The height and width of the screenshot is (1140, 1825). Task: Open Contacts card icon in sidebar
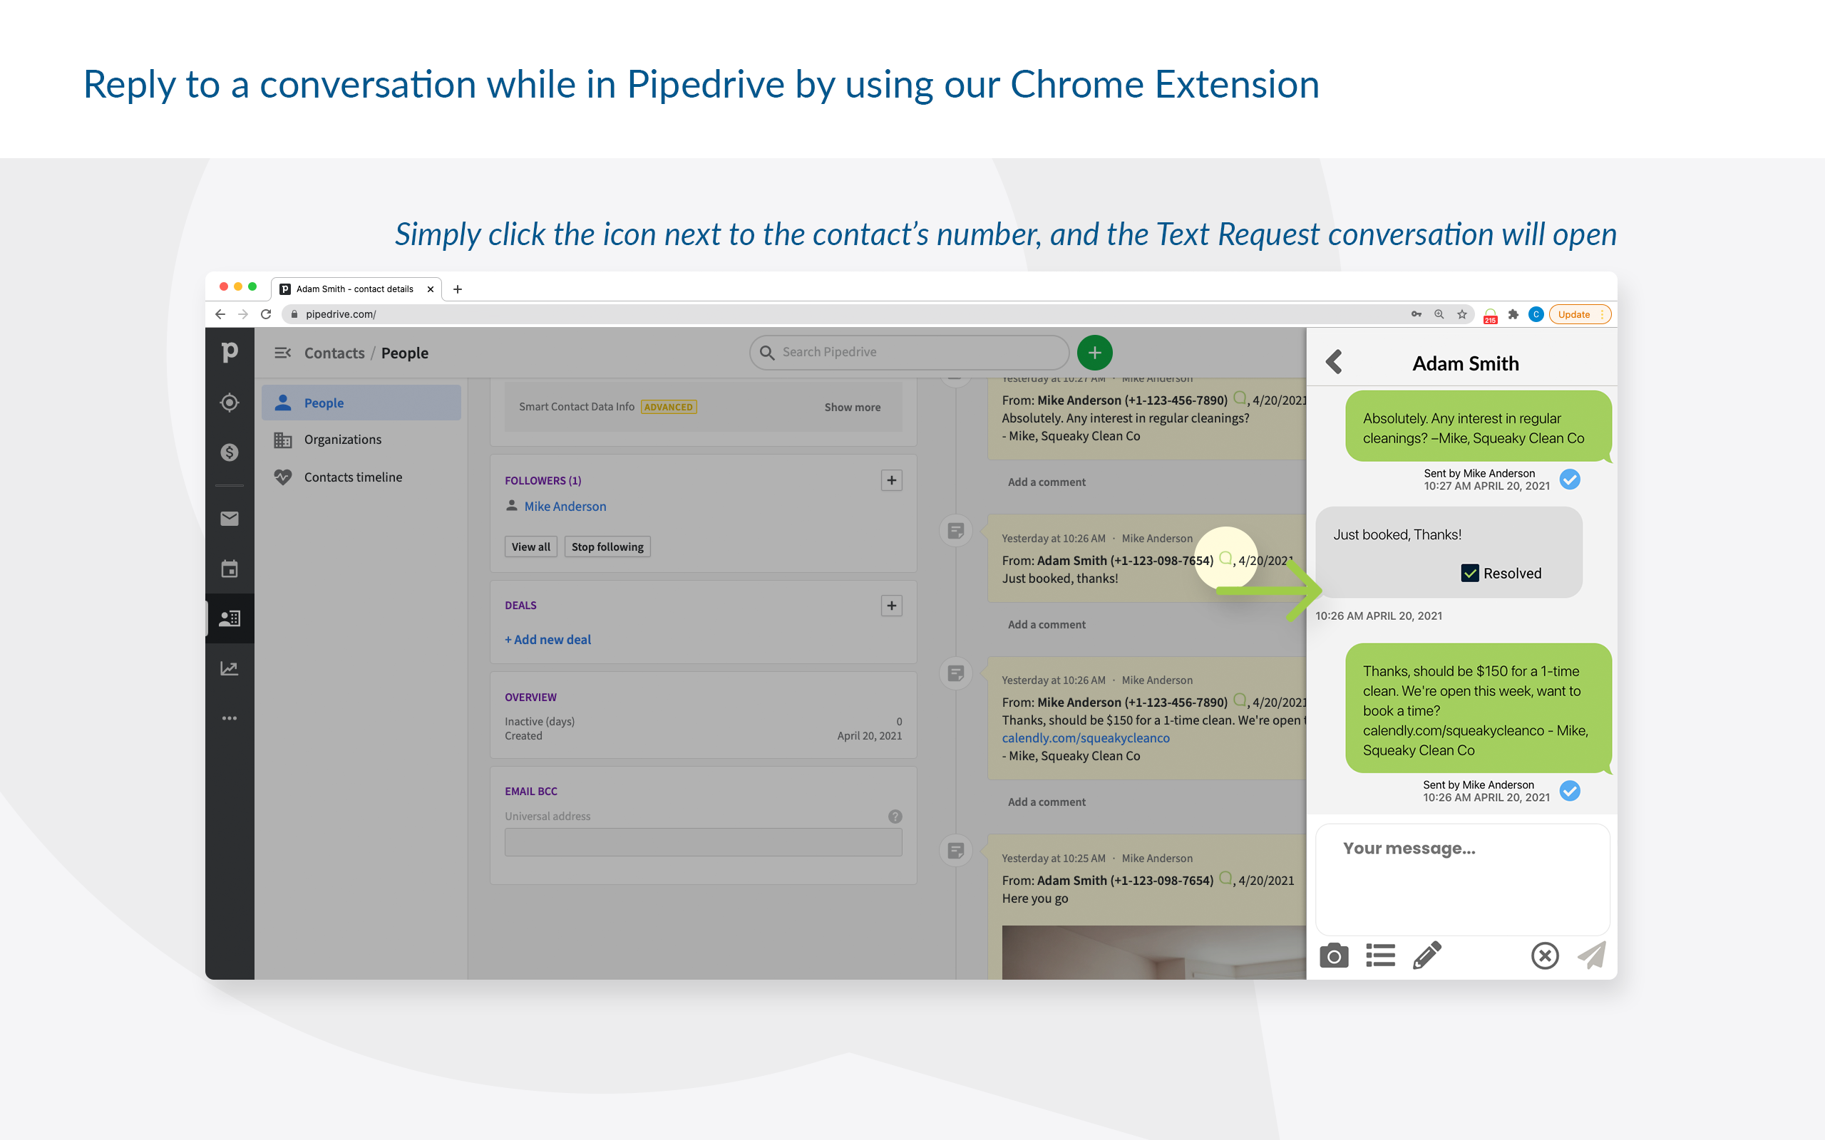(x=230, y=618)
